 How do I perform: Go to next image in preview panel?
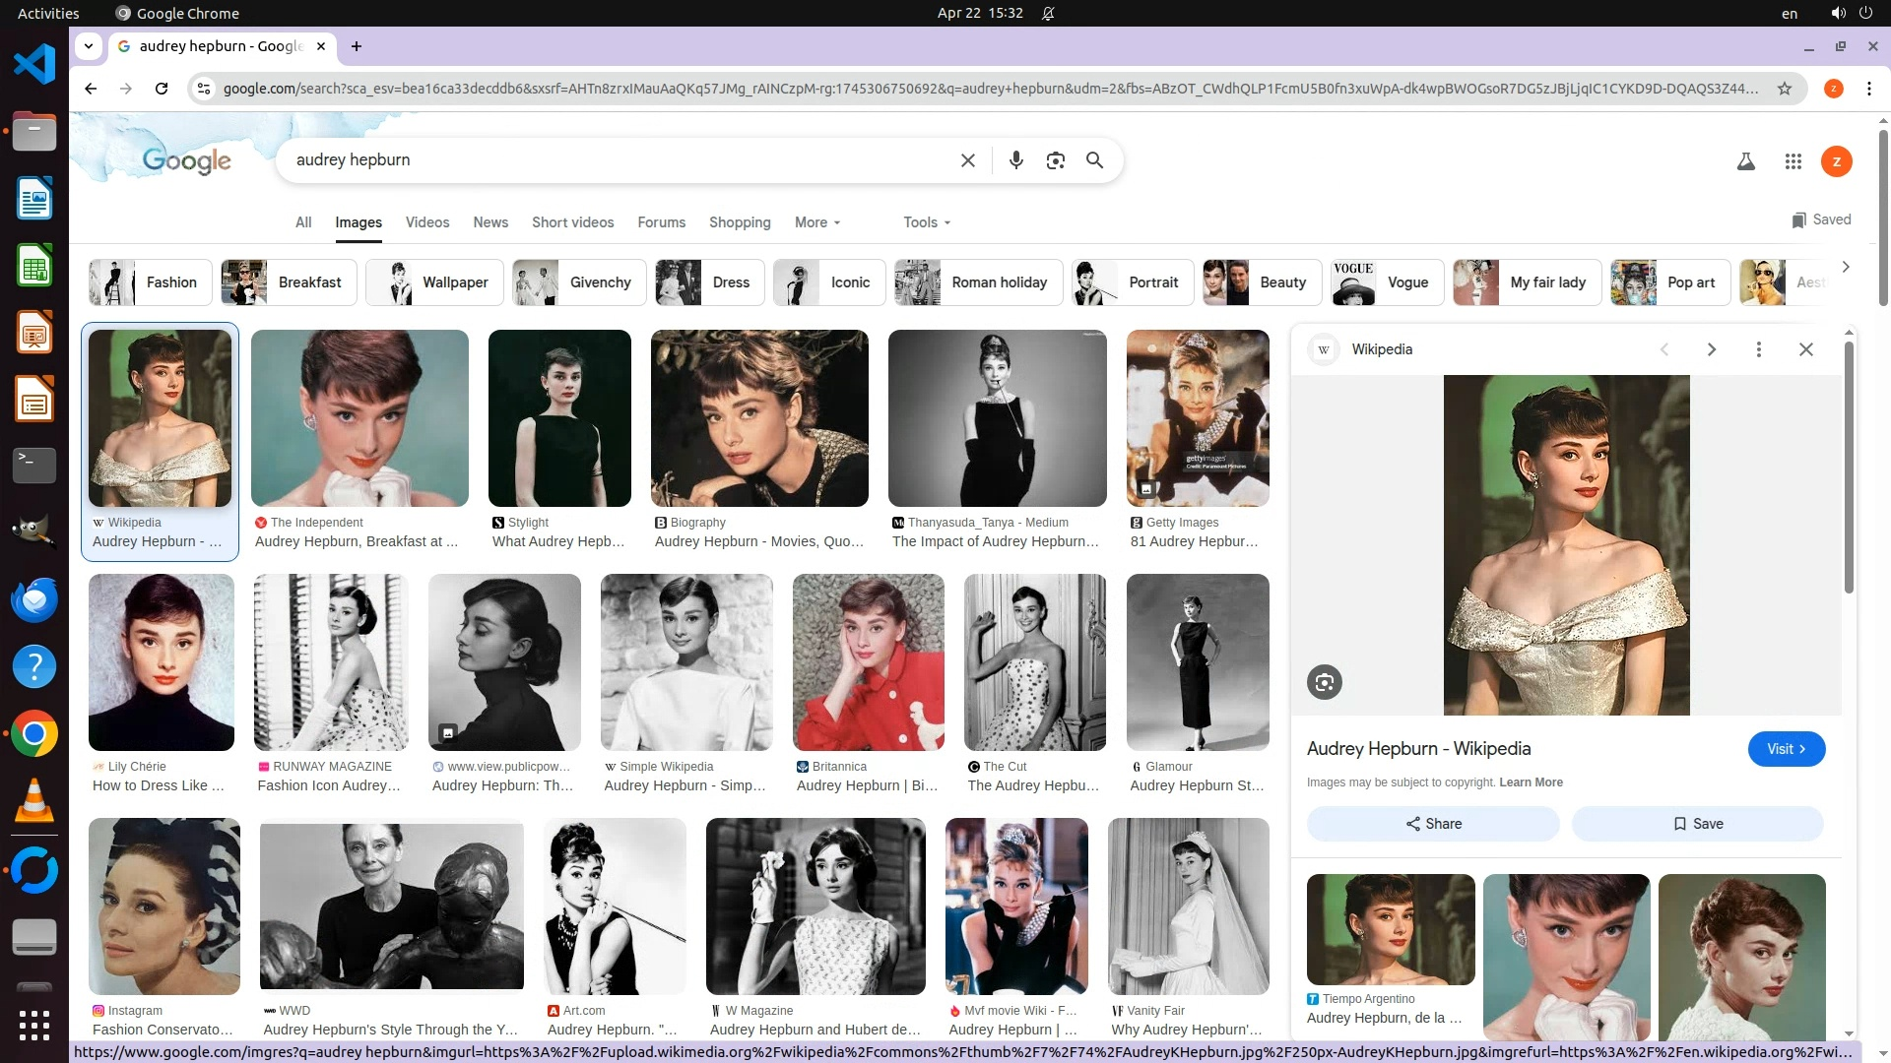point(1711,349)
